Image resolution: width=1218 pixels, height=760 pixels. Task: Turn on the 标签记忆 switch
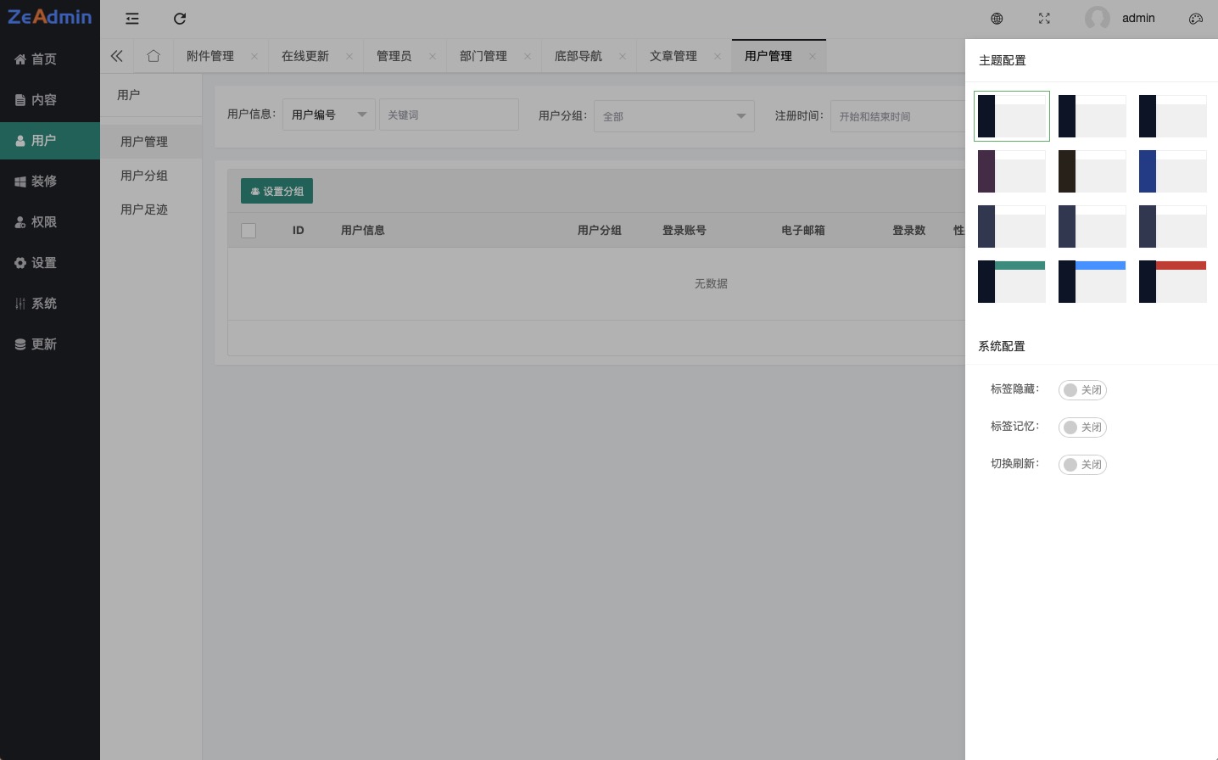[1082, 427]
